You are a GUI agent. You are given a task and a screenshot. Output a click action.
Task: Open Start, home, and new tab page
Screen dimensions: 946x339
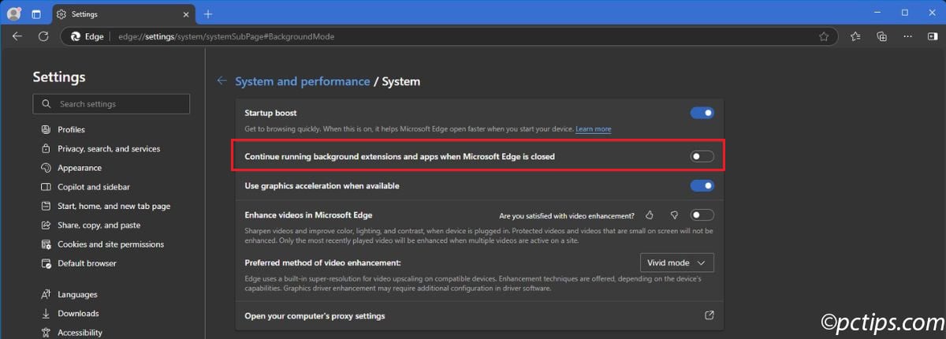(114, 206)
